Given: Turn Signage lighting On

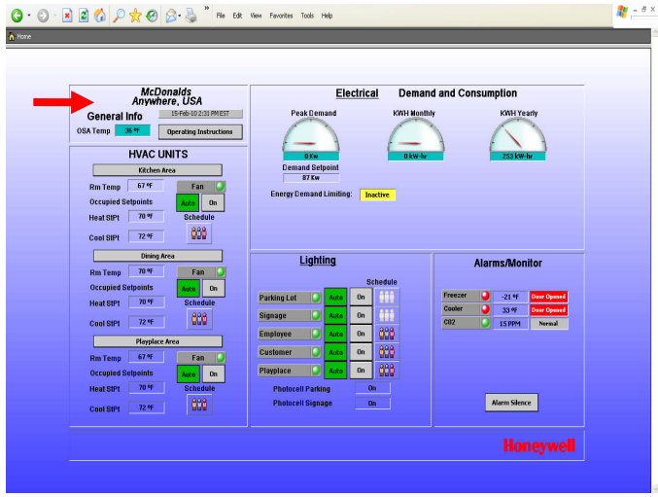Looking at the screenshot, I should coord(361,315).
